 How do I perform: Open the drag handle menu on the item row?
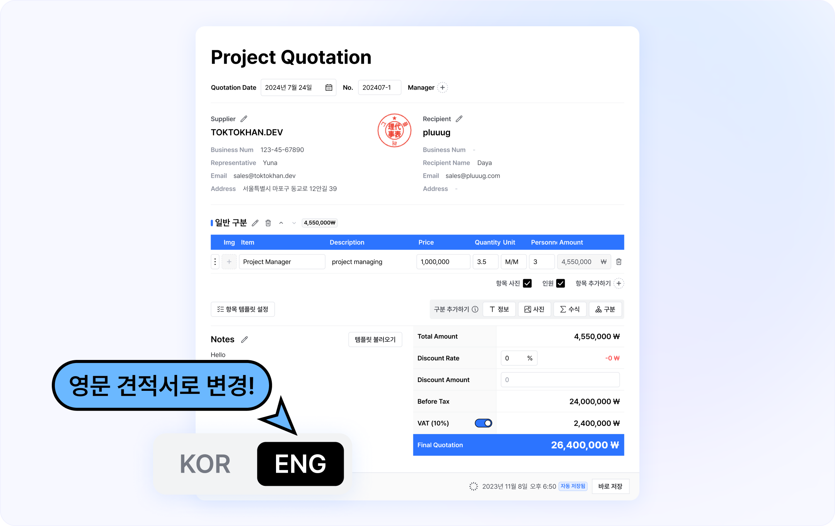[x=215, y=262]
